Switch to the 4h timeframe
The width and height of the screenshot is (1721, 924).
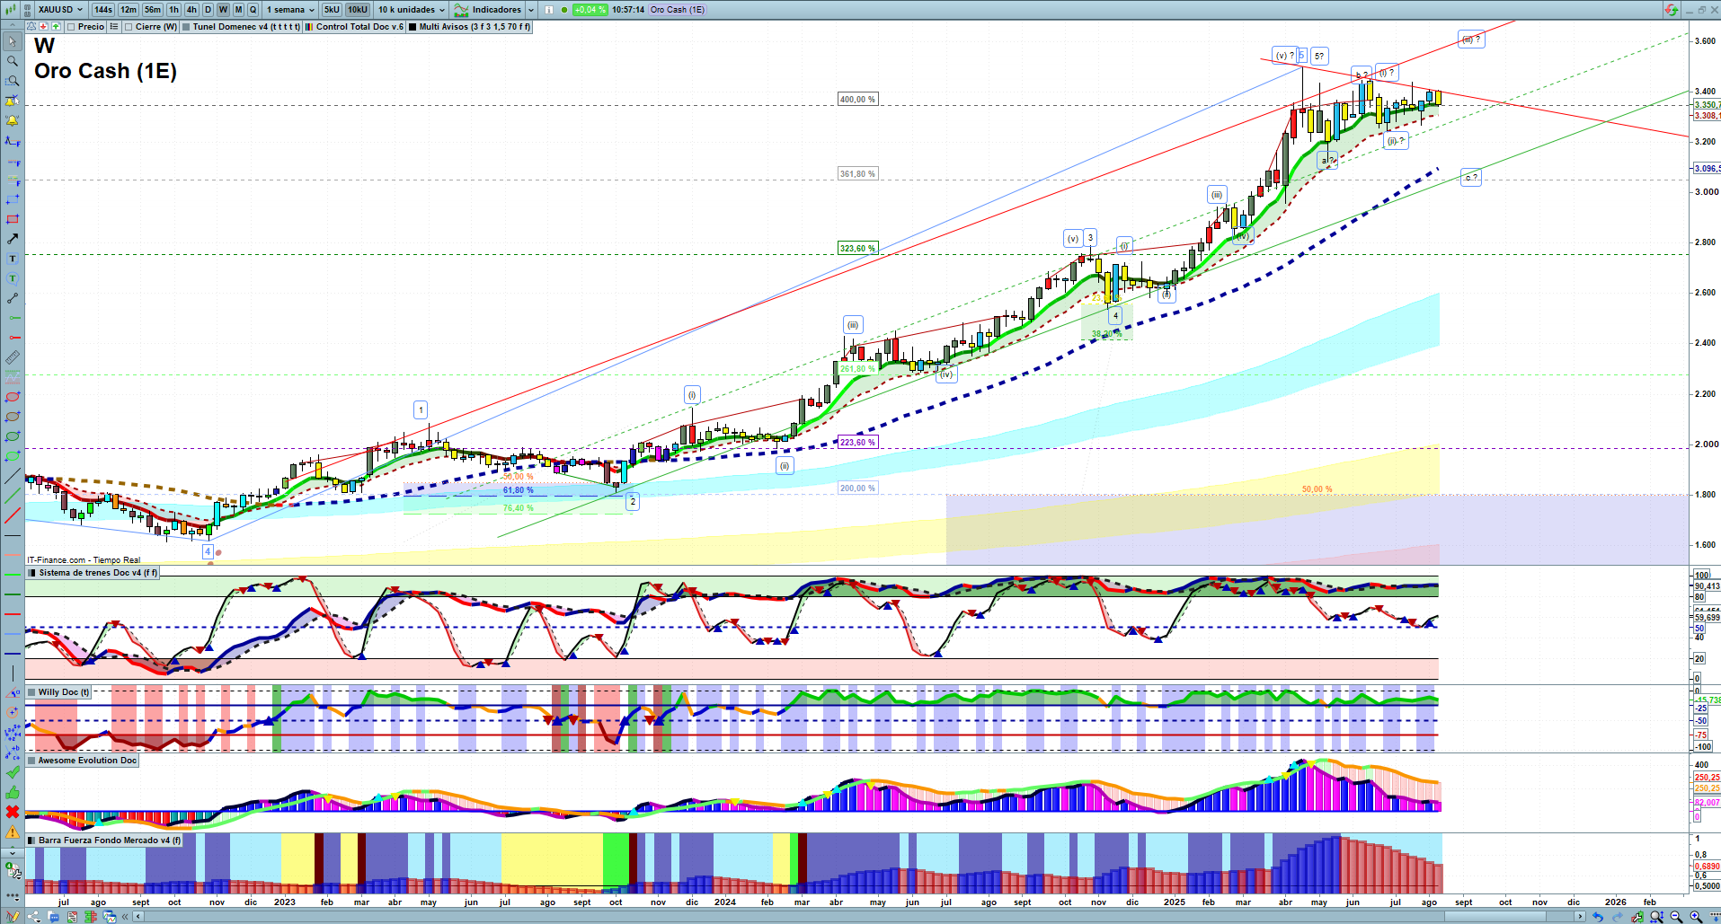191,10
